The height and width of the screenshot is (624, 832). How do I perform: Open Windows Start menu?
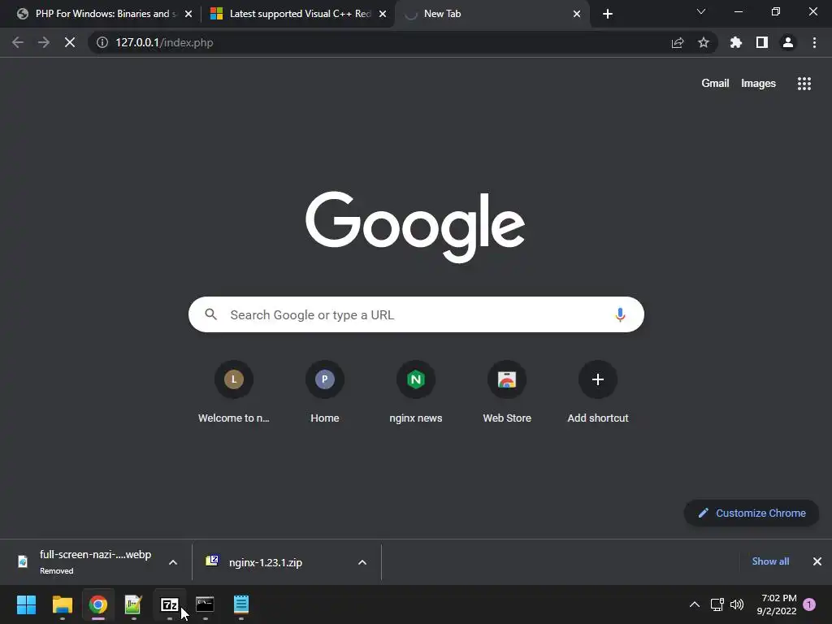[x=27, y=604]
